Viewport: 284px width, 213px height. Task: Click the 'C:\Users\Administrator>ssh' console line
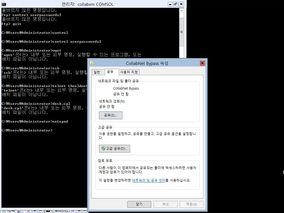tap(31, 68)
